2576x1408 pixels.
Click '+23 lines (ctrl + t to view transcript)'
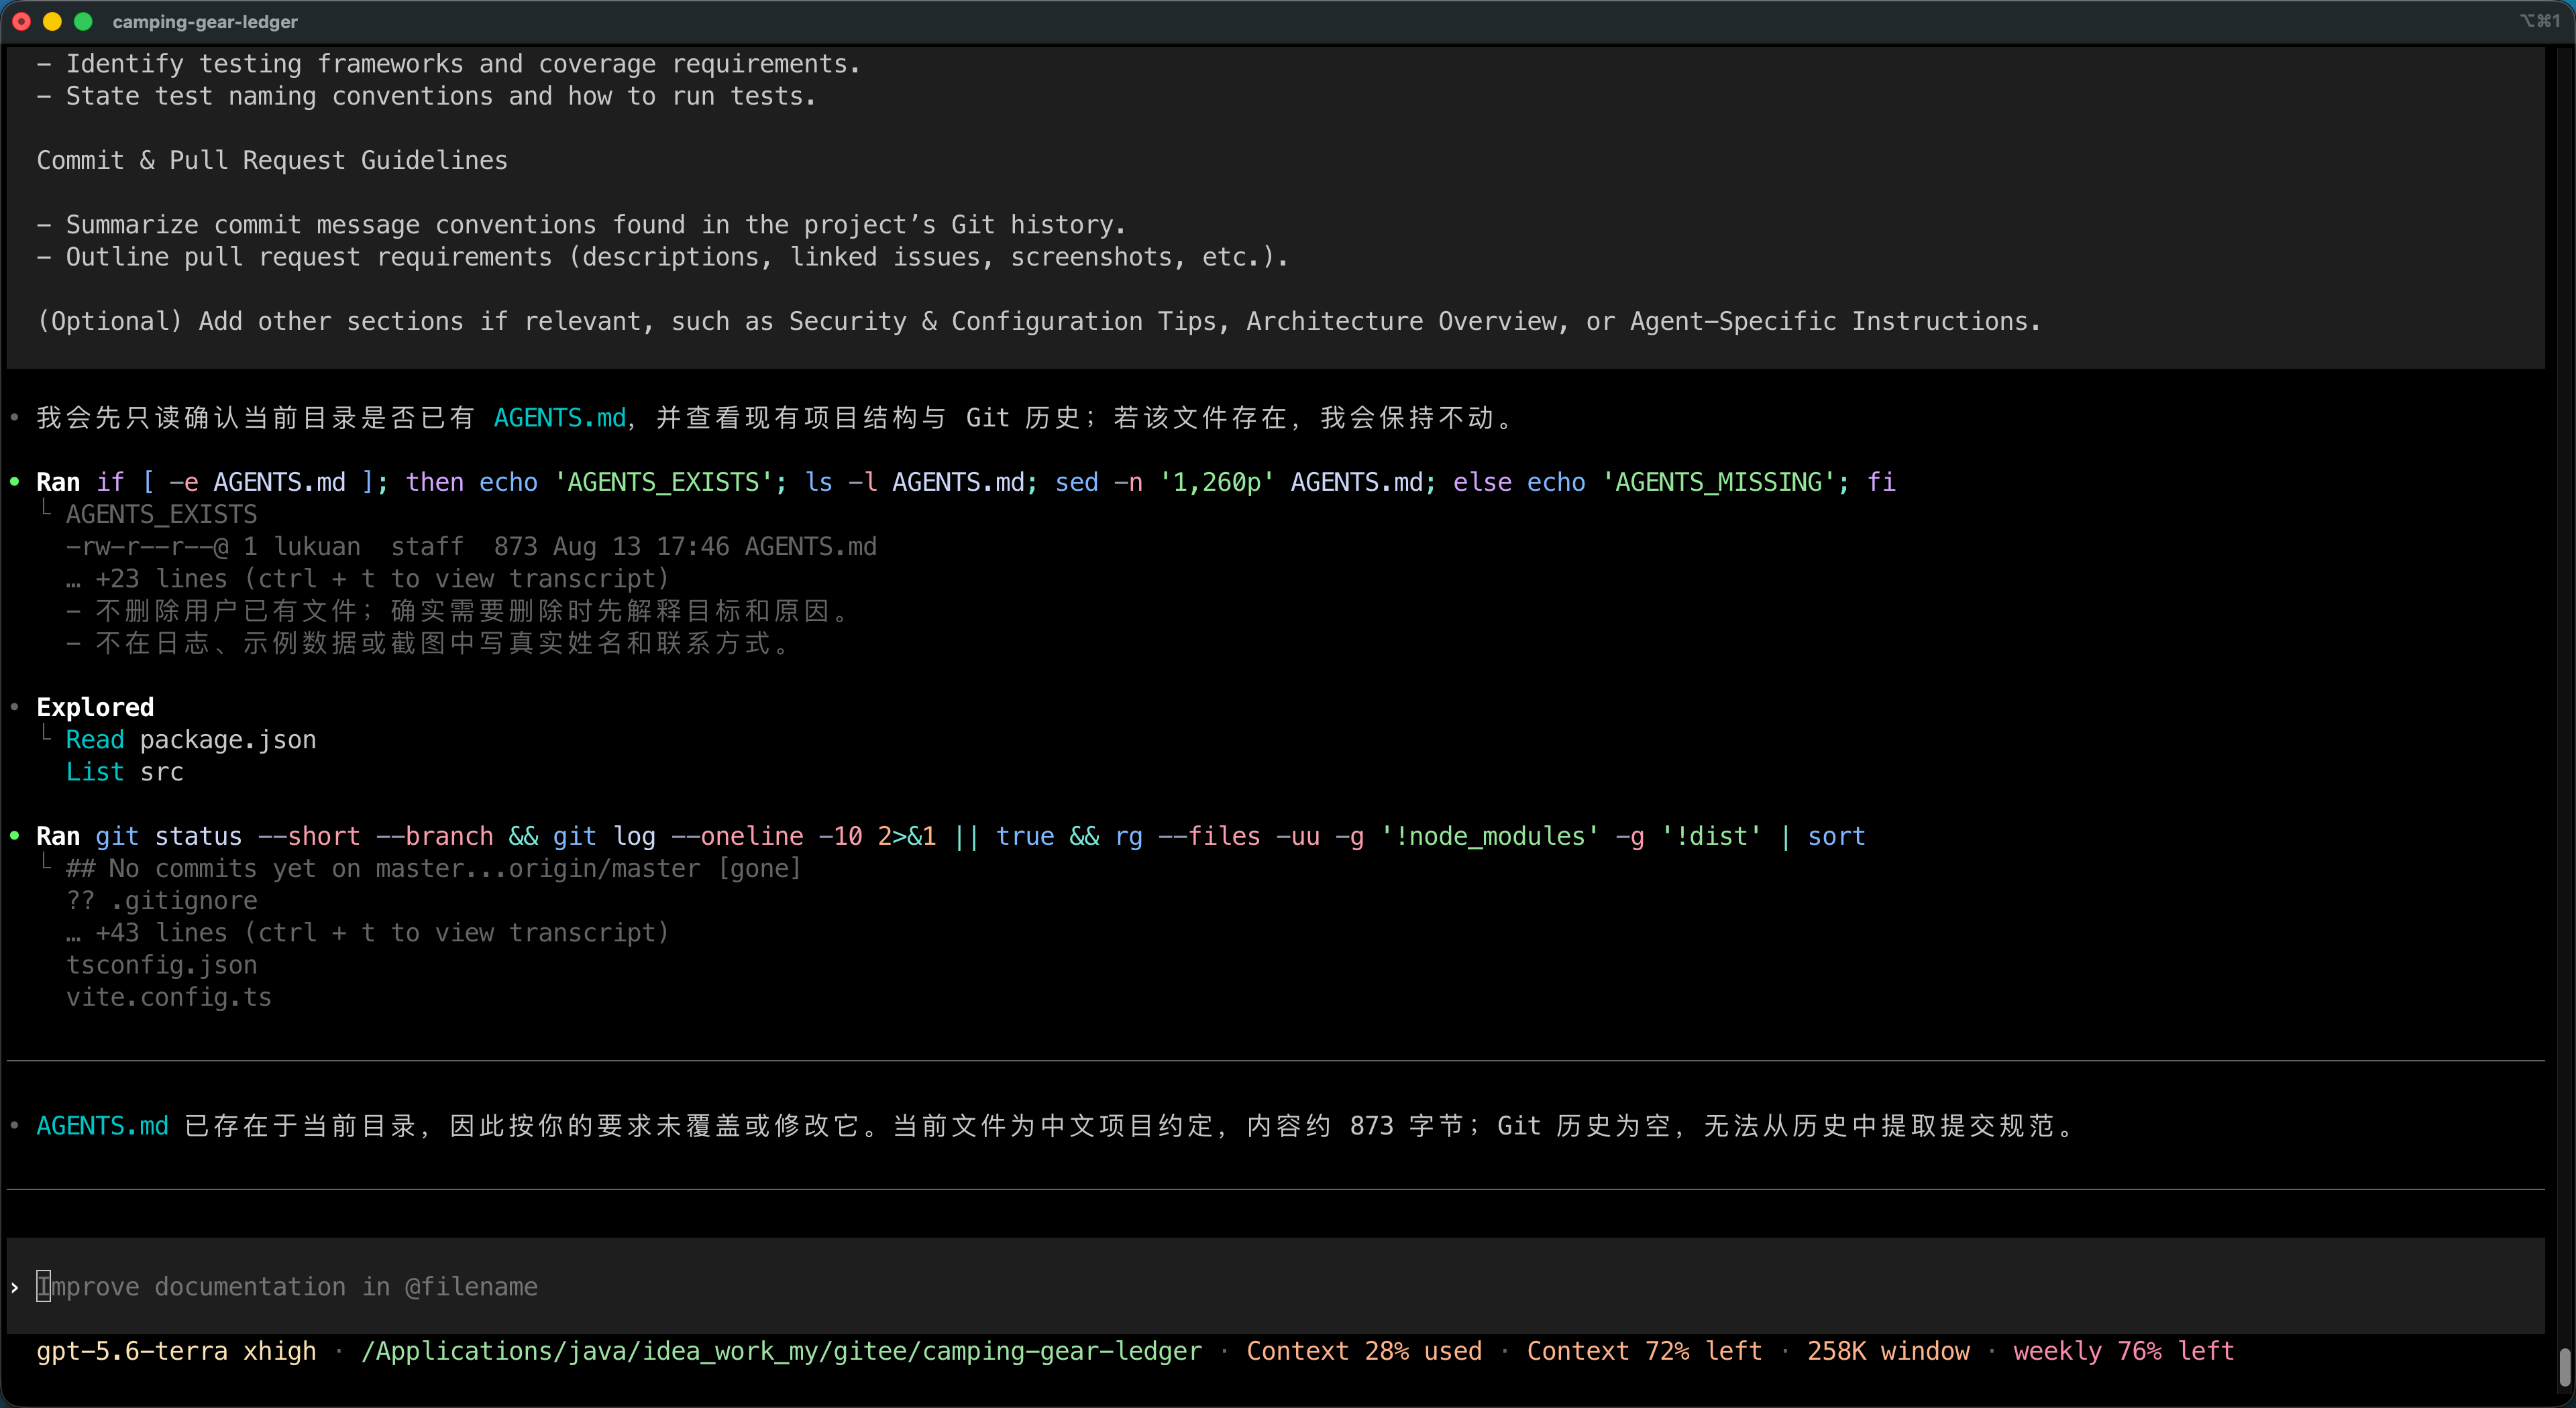click(368, 579)
